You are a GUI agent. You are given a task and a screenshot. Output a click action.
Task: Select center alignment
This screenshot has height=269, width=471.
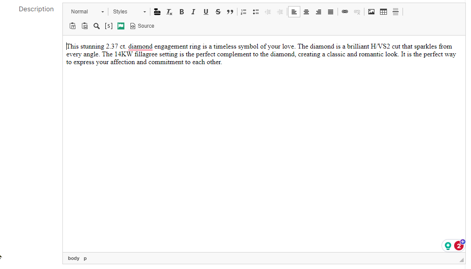(306, 12)
